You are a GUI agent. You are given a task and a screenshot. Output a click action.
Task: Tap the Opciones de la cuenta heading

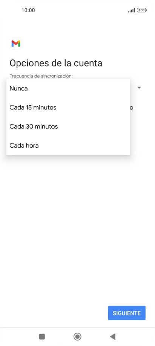[x=56, y=63]
